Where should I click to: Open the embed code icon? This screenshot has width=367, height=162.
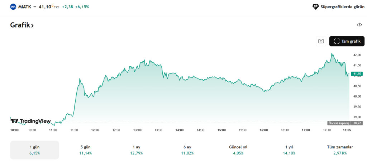(359, 25)
